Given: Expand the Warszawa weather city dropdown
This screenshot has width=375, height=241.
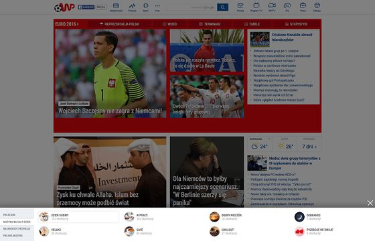Looking at the screenshot, I should (x=260, y=139).
